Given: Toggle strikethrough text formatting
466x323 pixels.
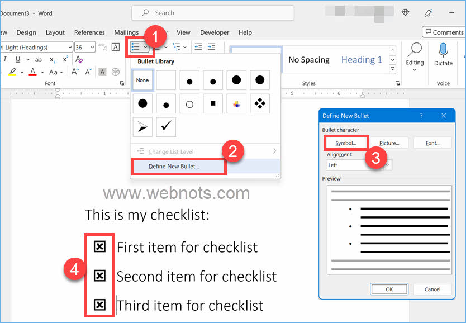Looking at the screenshot, I should tap(38, 60).
